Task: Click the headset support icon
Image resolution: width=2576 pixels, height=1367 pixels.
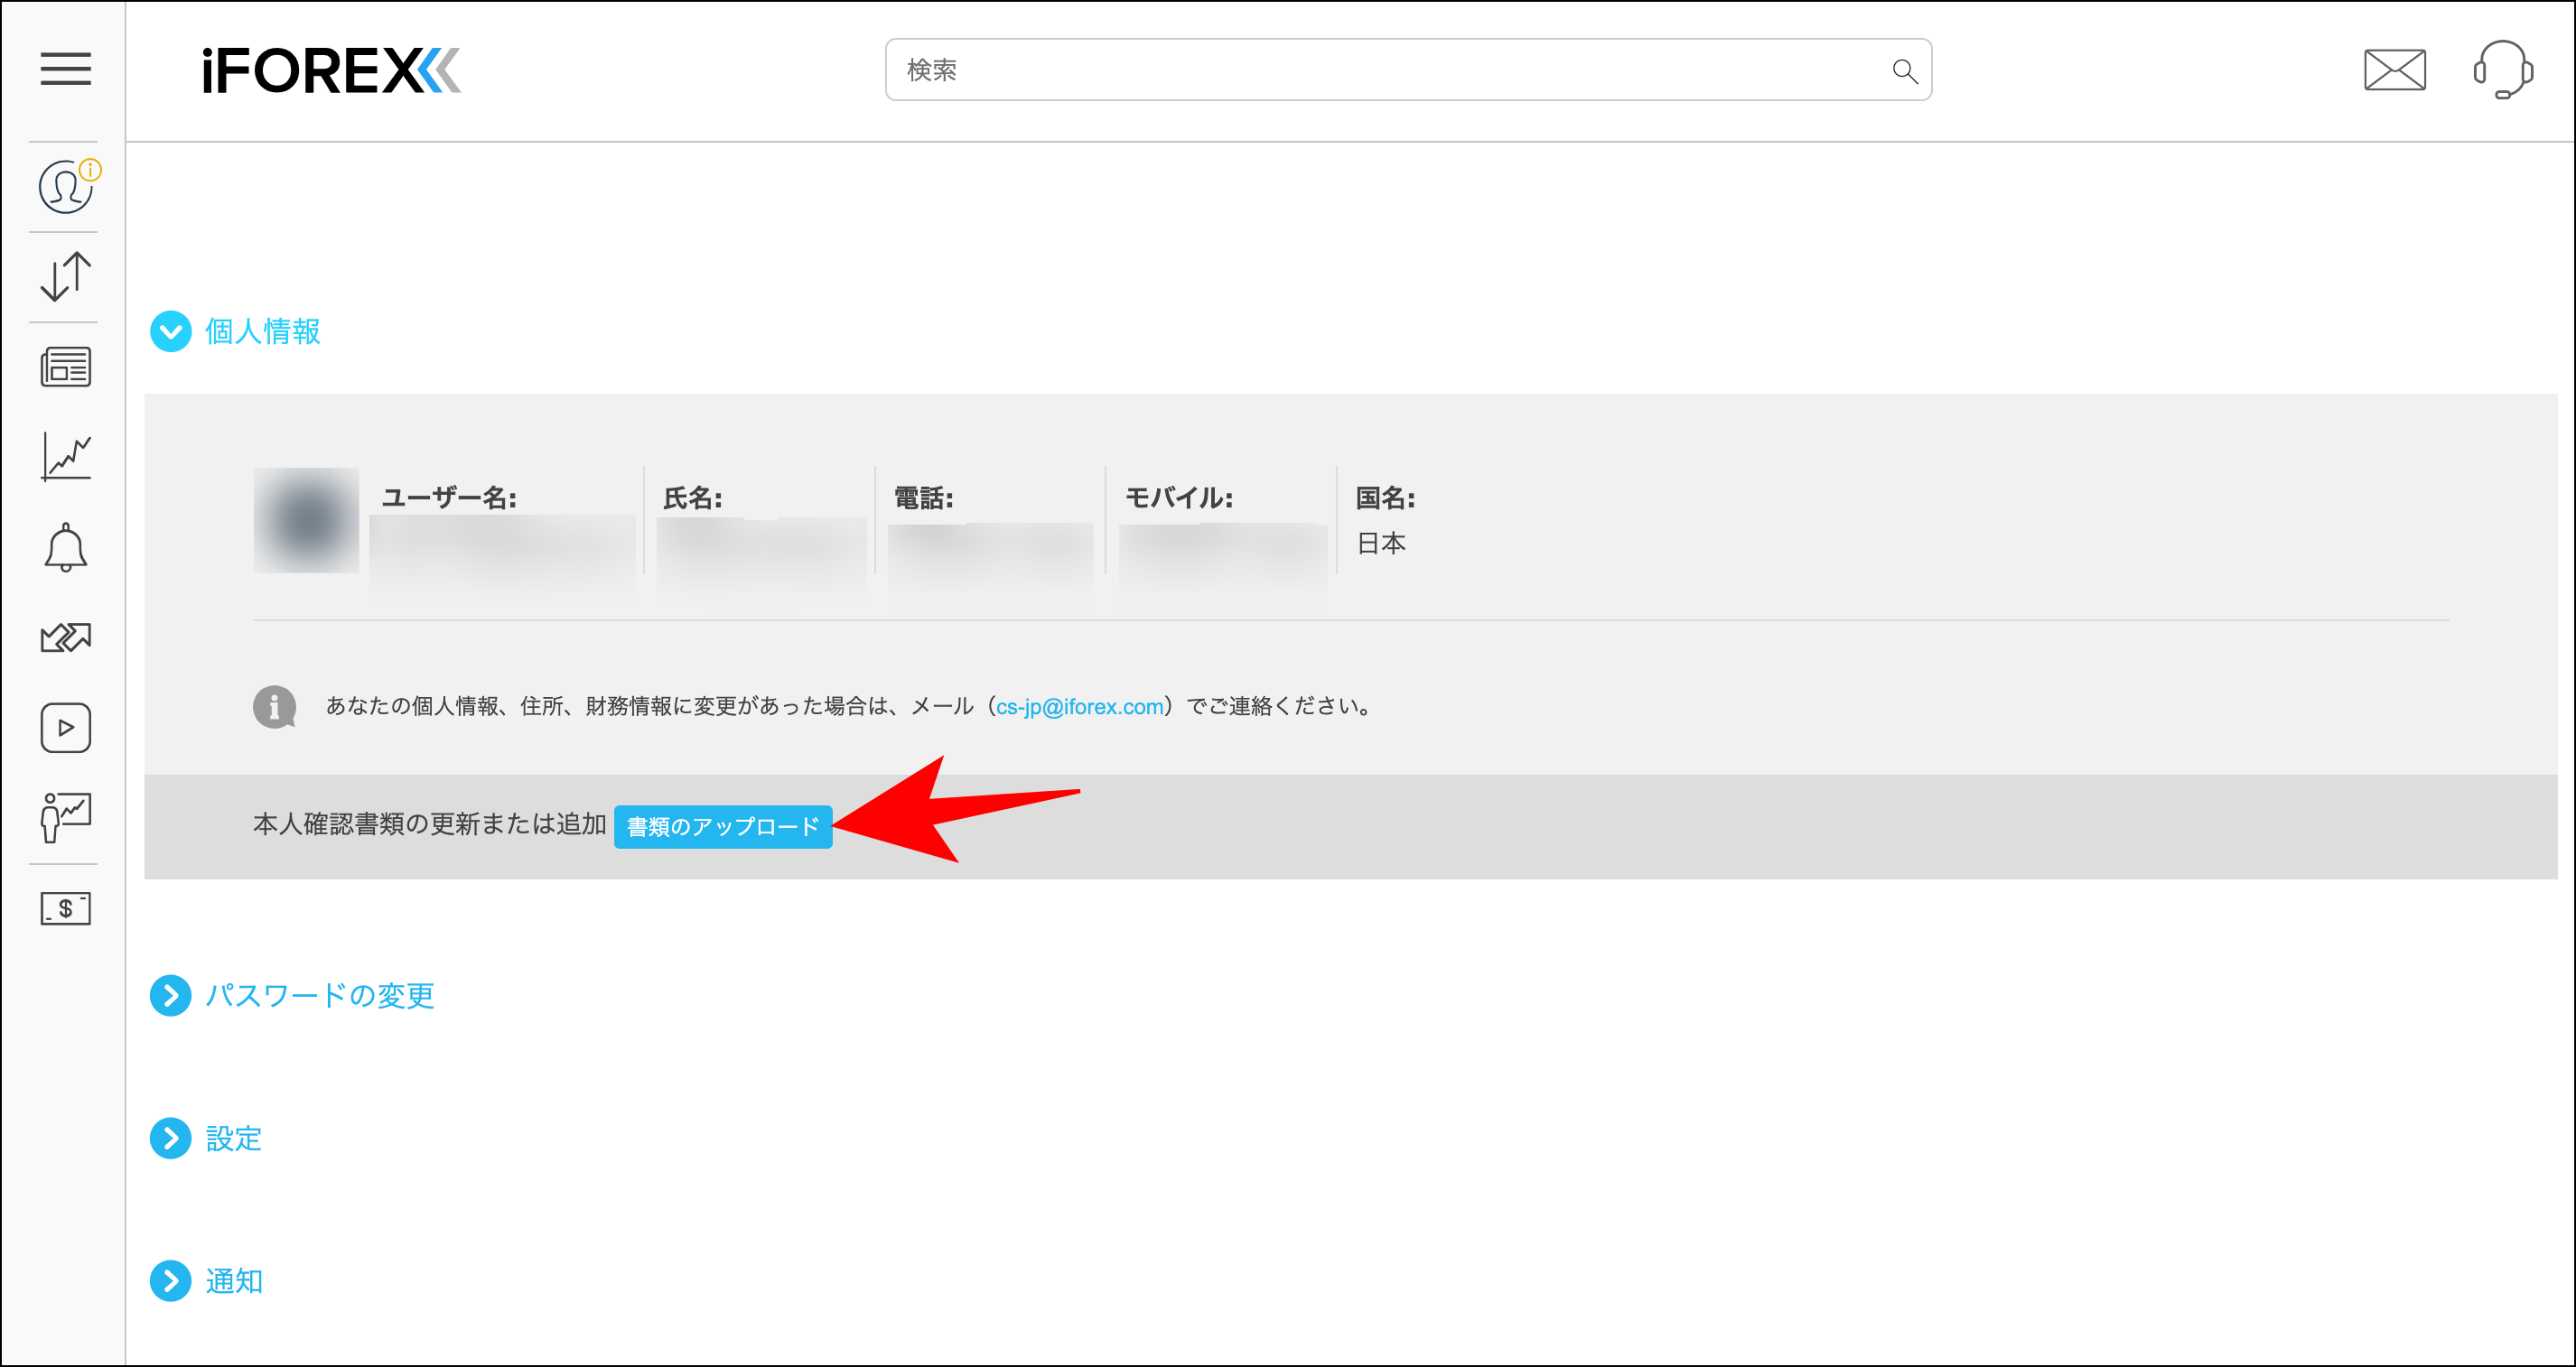Action: point(2501,70)
